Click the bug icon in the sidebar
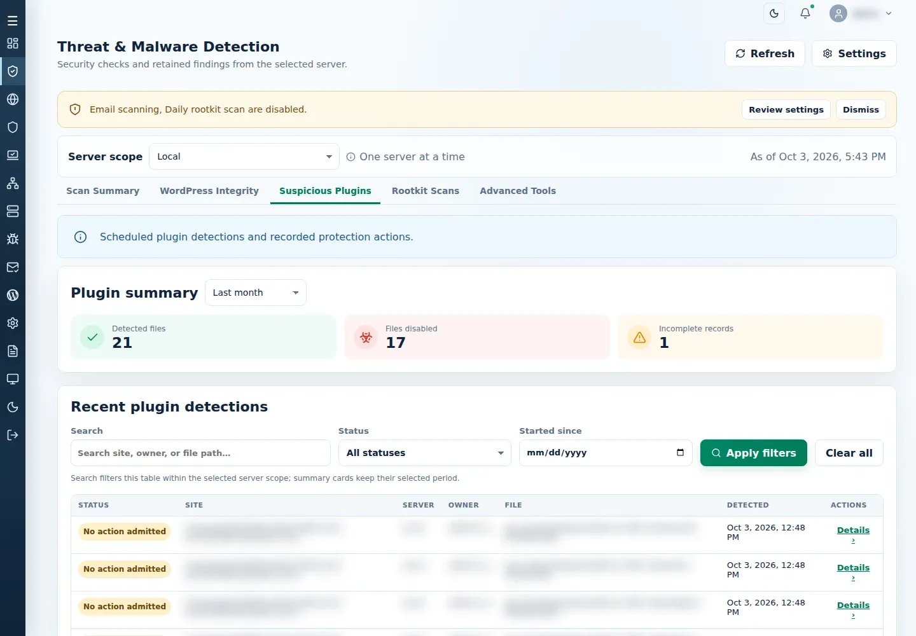916x636 pixels. click(13, 239)
